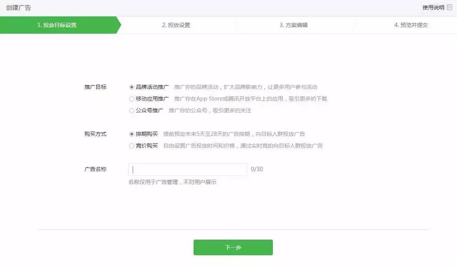Select 排期购买 as purchase method
The image size is (457, 267).
[x=132, y=134]
